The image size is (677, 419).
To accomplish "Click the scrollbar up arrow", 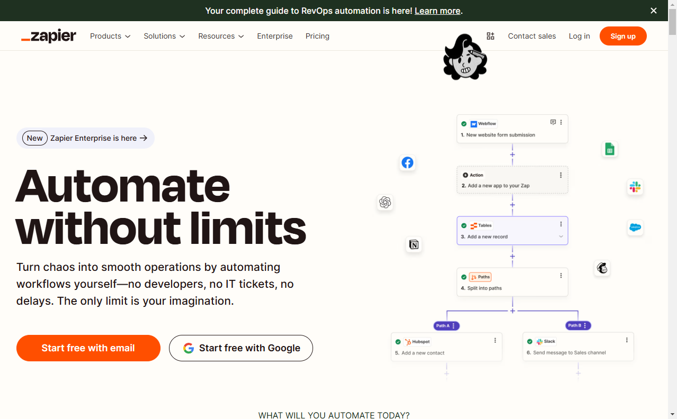I will [673, 4].
